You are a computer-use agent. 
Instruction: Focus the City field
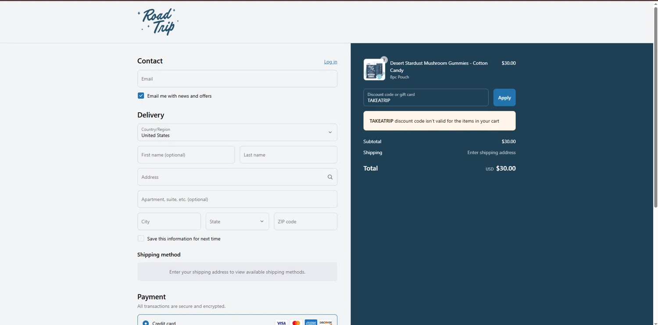[x=169, y=222]
